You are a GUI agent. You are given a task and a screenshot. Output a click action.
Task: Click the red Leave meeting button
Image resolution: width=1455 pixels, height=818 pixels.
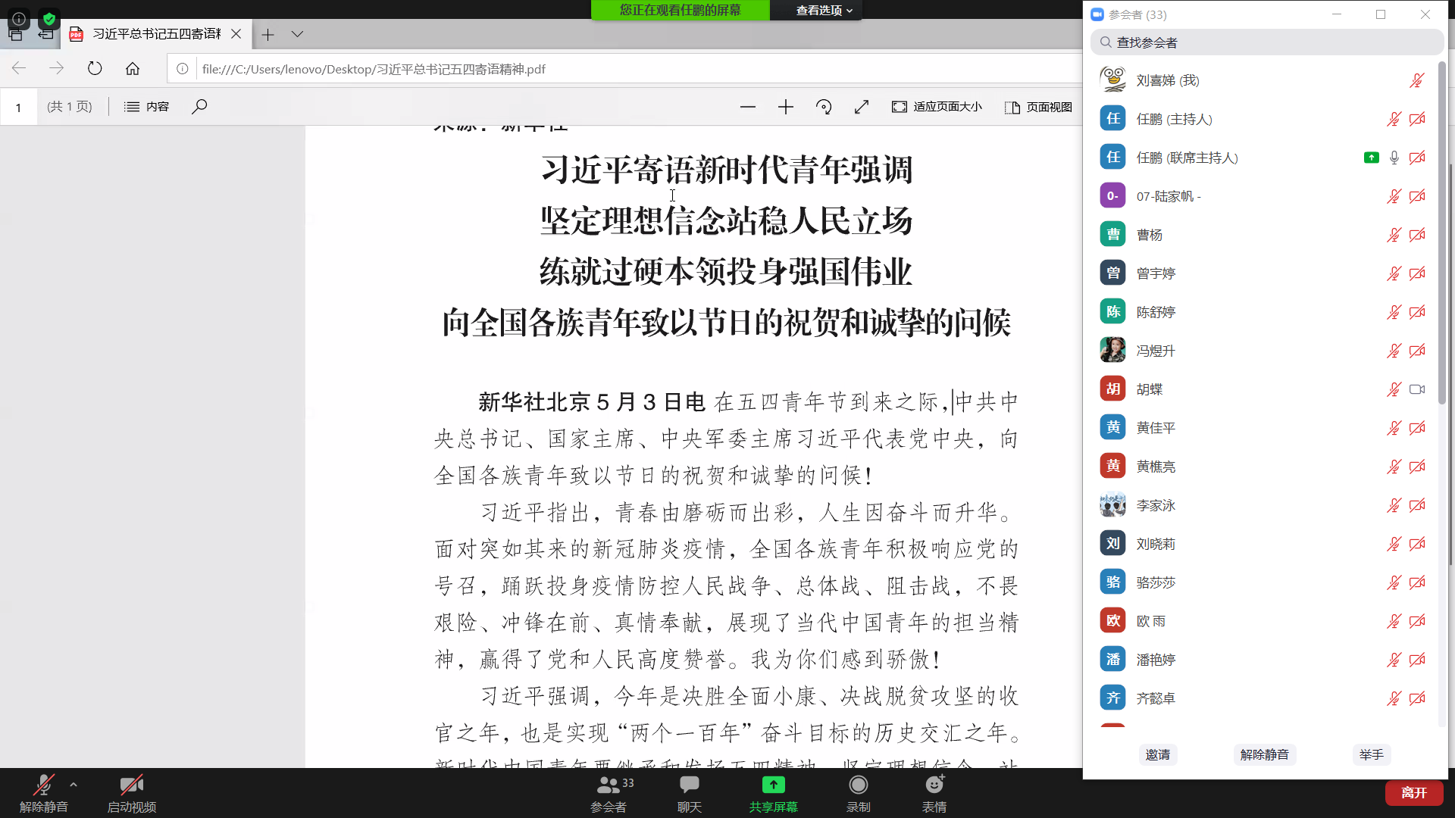tap(1413, 792)
